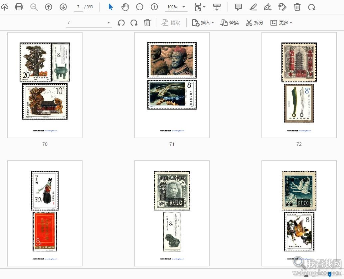344x279 pixels.
Task: Select page thumbnail 70
Action: 45,85
